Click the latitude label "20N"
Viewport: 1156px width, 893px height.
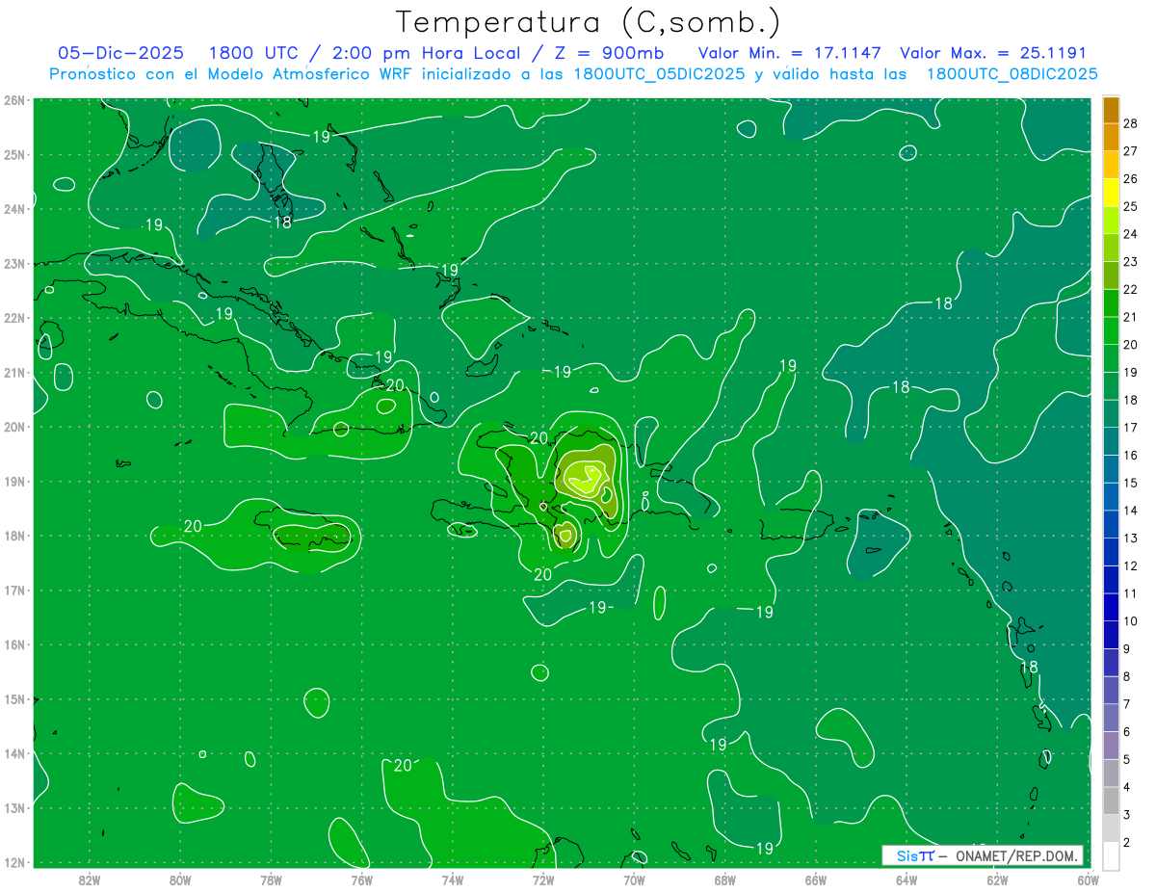click(x=14, y=427)
